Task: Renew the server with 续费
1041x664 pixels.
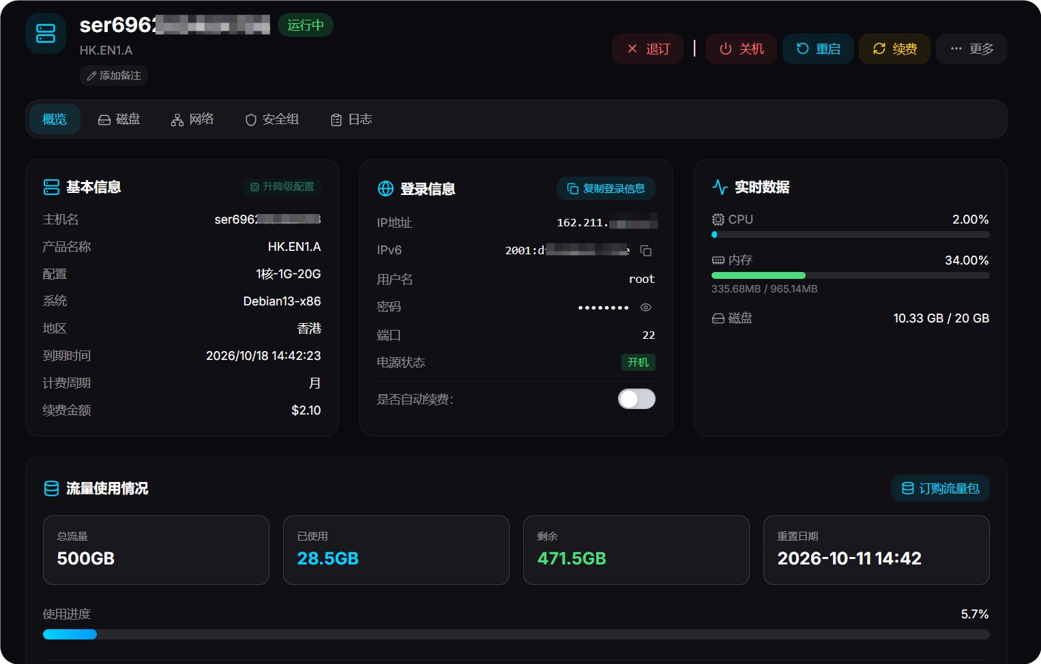Action: point(894,49)
